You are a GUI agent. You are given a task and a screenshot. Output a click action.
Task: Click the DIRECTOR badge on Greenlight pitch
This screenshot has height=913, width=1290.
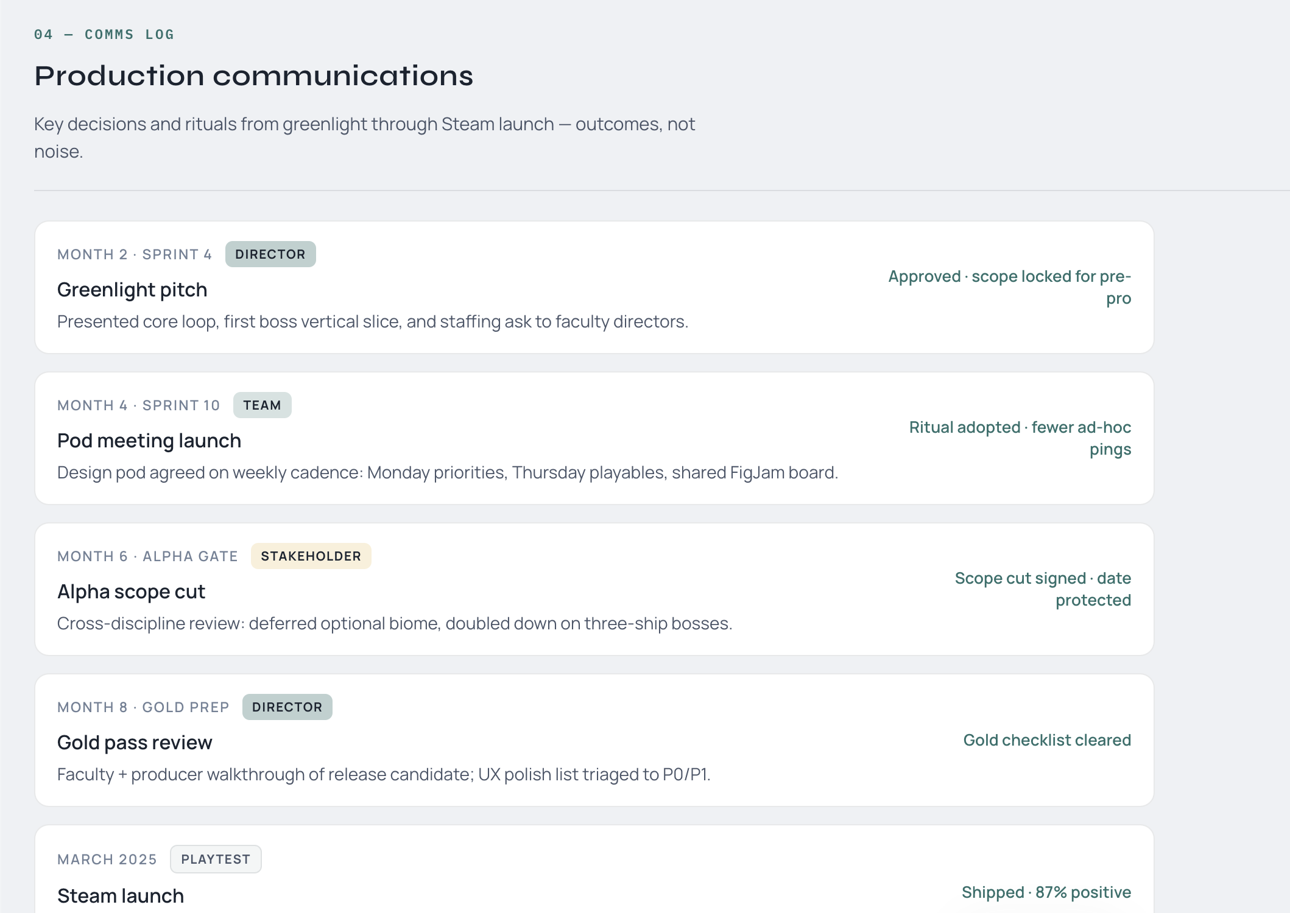[x=270, y=254]
